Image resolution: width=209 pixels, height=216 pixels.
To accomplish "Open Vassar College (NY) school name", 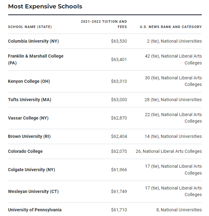I will pos(28,118).
